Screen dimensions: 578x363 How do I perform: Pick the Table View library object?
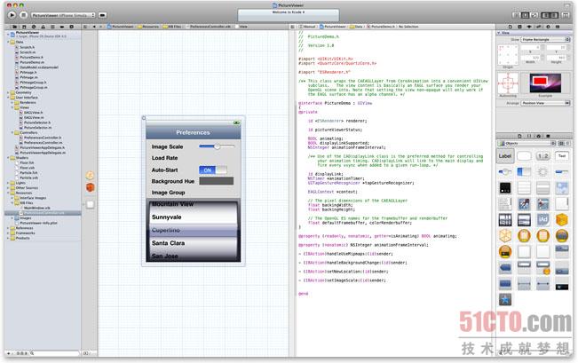[x=524, y=188]
